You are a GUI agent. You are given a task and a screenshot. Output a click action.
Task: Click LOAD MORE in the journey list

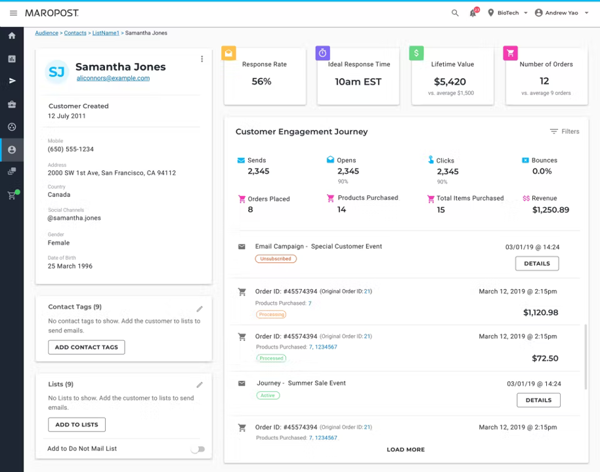405,449
